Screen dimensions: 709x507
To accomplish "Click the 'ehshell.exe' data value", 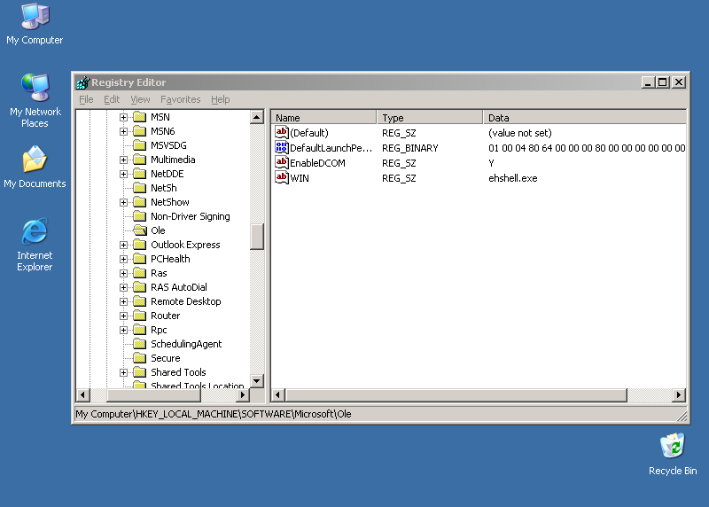I will [x=513, y=178].
